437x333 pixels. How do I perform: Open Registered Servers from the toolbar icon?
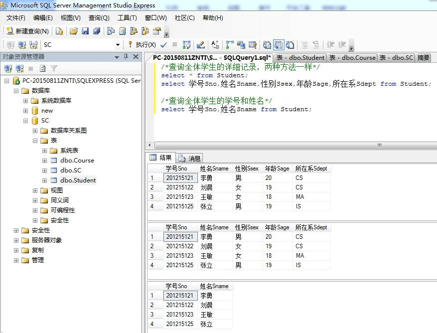point(111,31)
